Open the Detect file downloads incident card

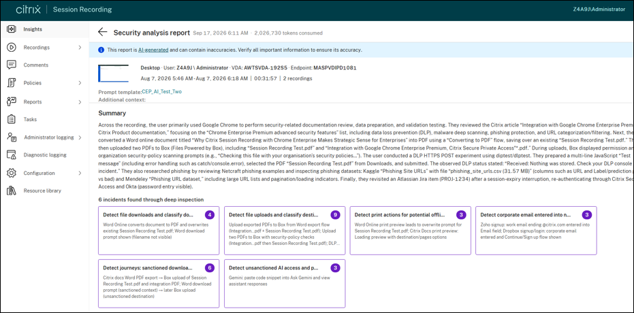(159, 231)
